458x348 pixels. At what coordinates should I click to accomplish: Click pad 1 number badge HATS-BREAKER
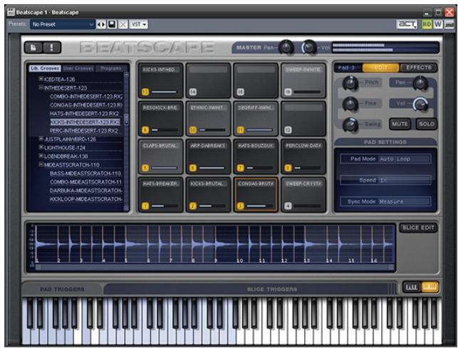pyautogui.click(x=145, y=206)
